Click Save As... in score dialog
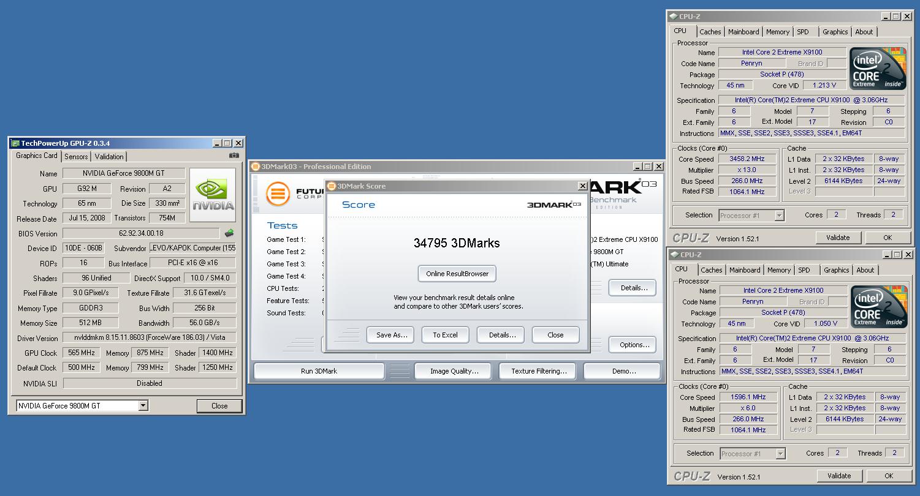This screenshot has height=496, width=920. pos(390,335)
